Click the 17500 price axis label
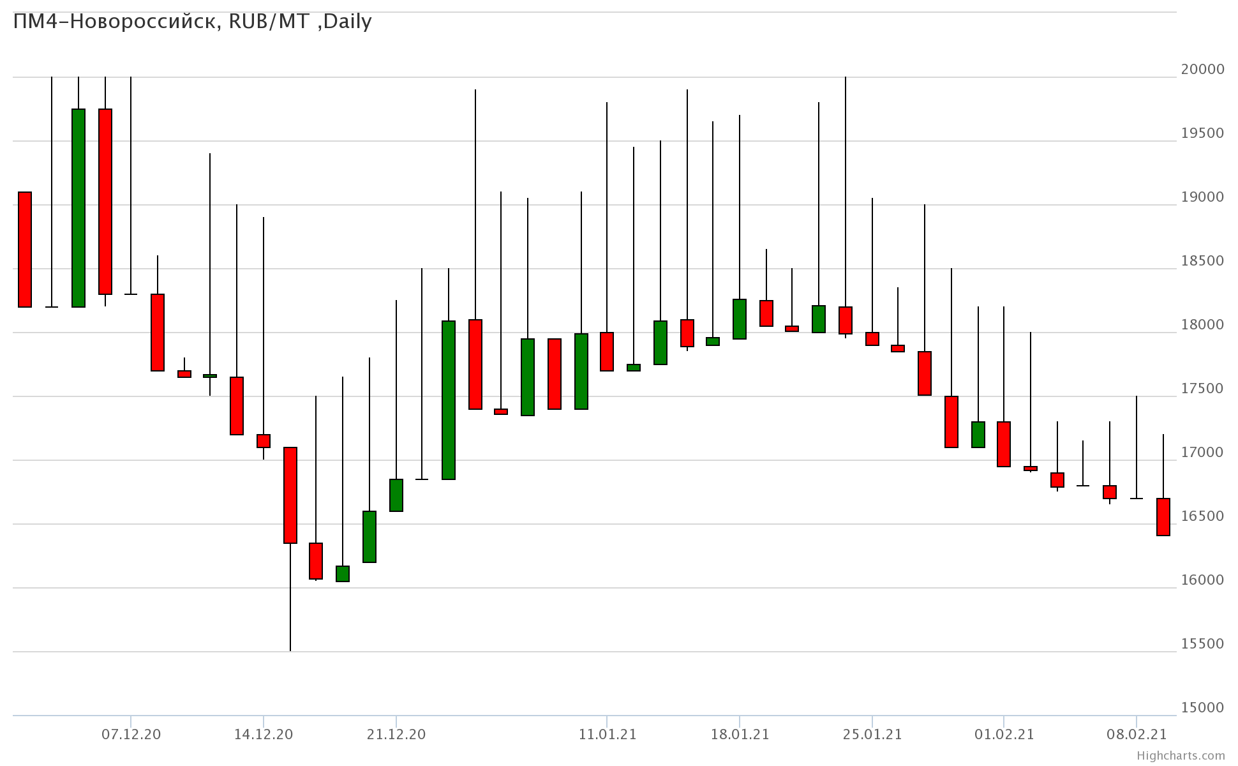The height and width of the screenshot is (766, 1238). pos(1202,388)
